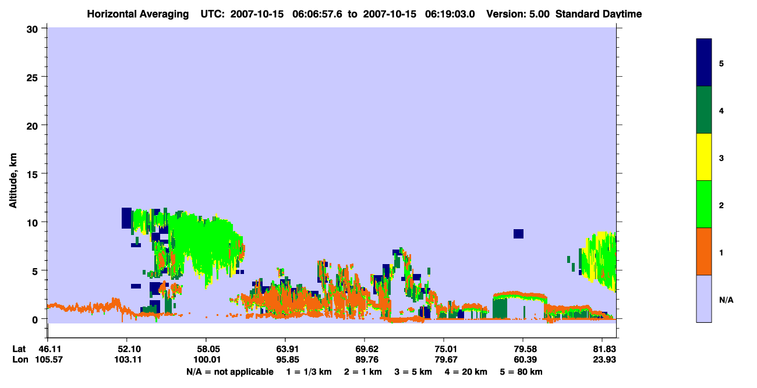Click the orange level 1 colorbar segment
The image size is (757, 388).
pyautogui.click(x=704, y=251)
